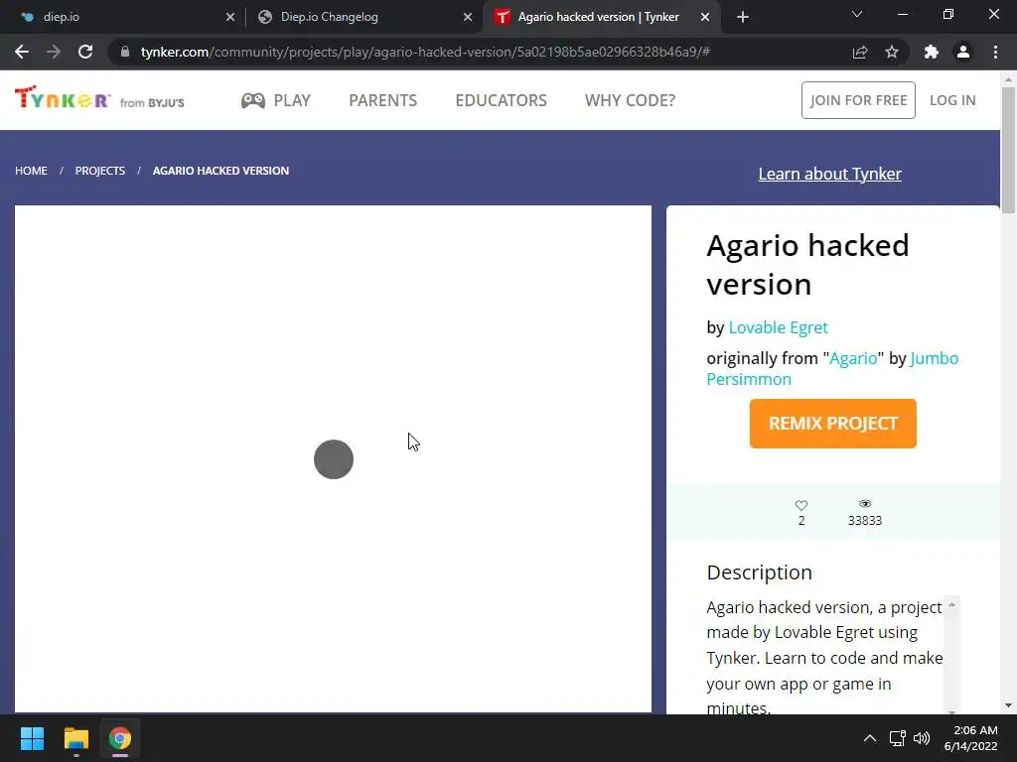Open the tab search dropdown arrow
This screenshot has width=1017, height=762.
coord(857,14)
